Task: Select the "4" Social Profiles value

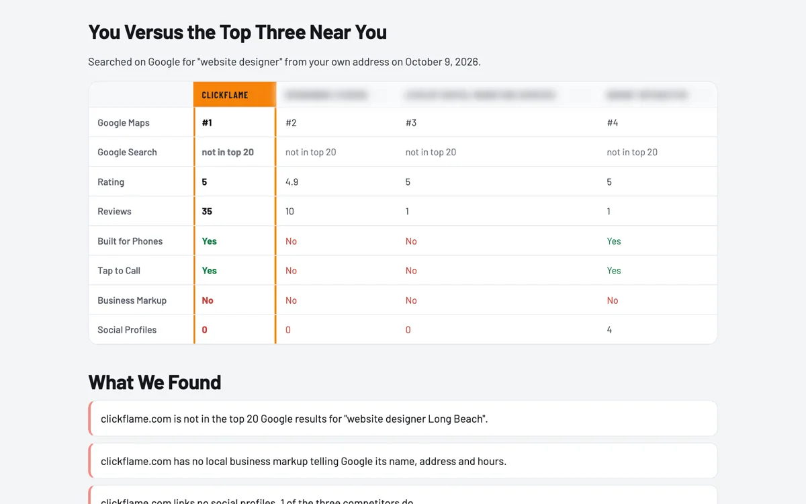Action: point(609,330)
